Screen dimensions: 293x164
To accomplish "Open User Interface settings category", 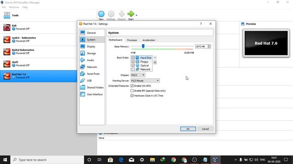I will (92, 94).
